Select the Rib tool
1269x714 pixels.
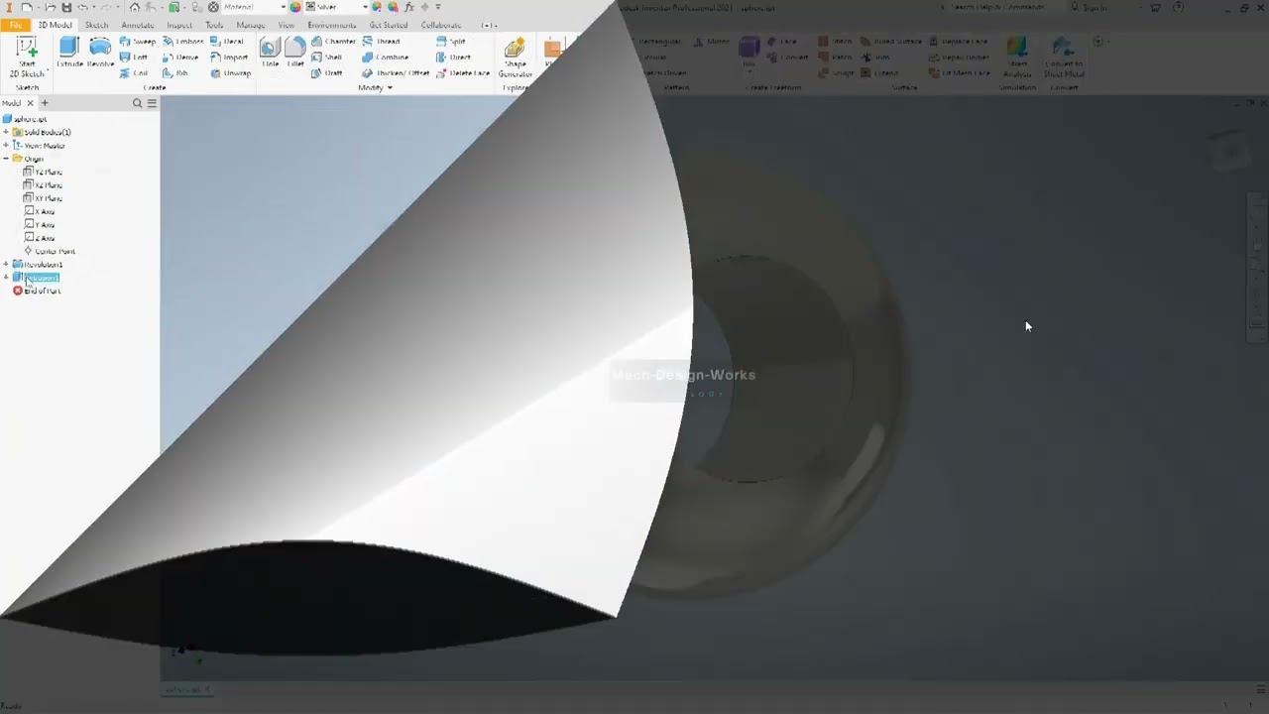click(x=175, y=73)
